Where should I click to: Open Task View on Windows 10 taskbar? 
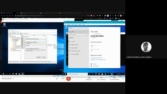(x=93, y=74)
